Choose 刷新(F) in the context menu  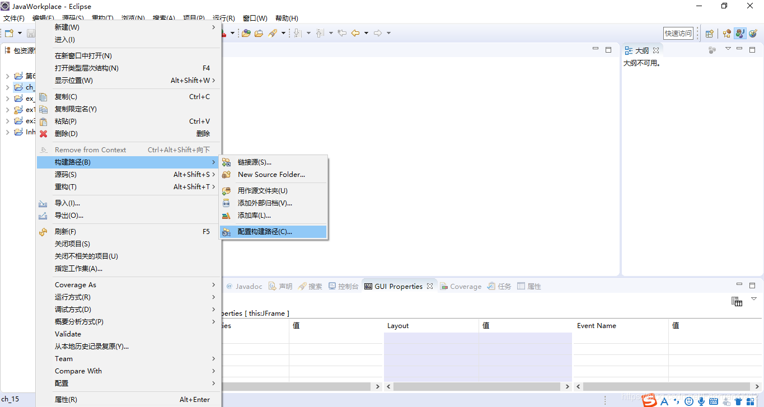tap(129, 232)
